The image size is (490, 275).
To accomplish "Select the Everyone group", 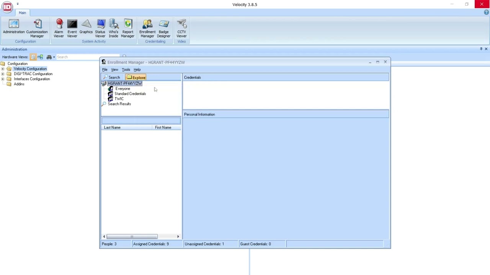I will tap(122, 89).
